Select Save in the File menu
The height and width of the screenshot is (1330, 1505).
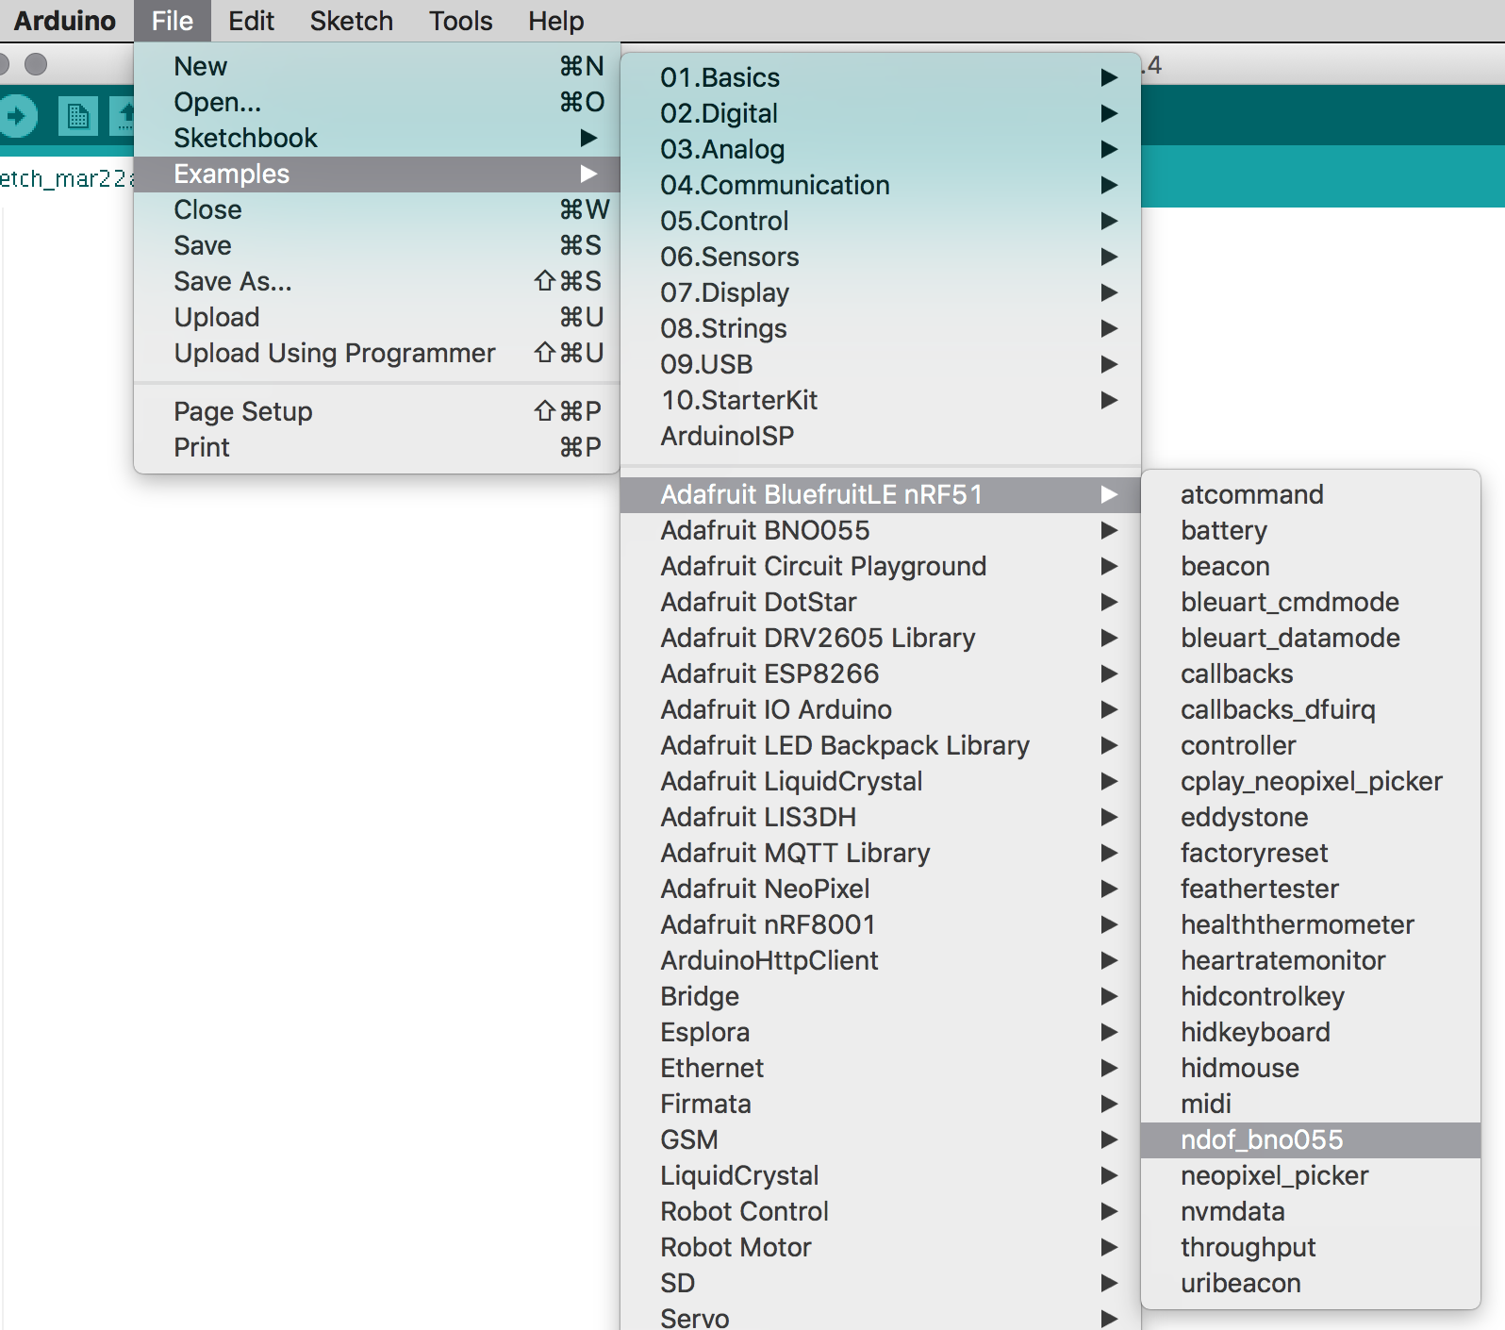point(377,245)
